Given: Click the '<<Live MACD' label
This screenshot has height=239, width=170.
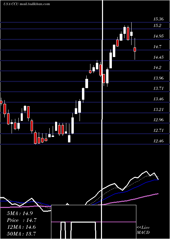Looking at the screenshot, I should 143,230.
